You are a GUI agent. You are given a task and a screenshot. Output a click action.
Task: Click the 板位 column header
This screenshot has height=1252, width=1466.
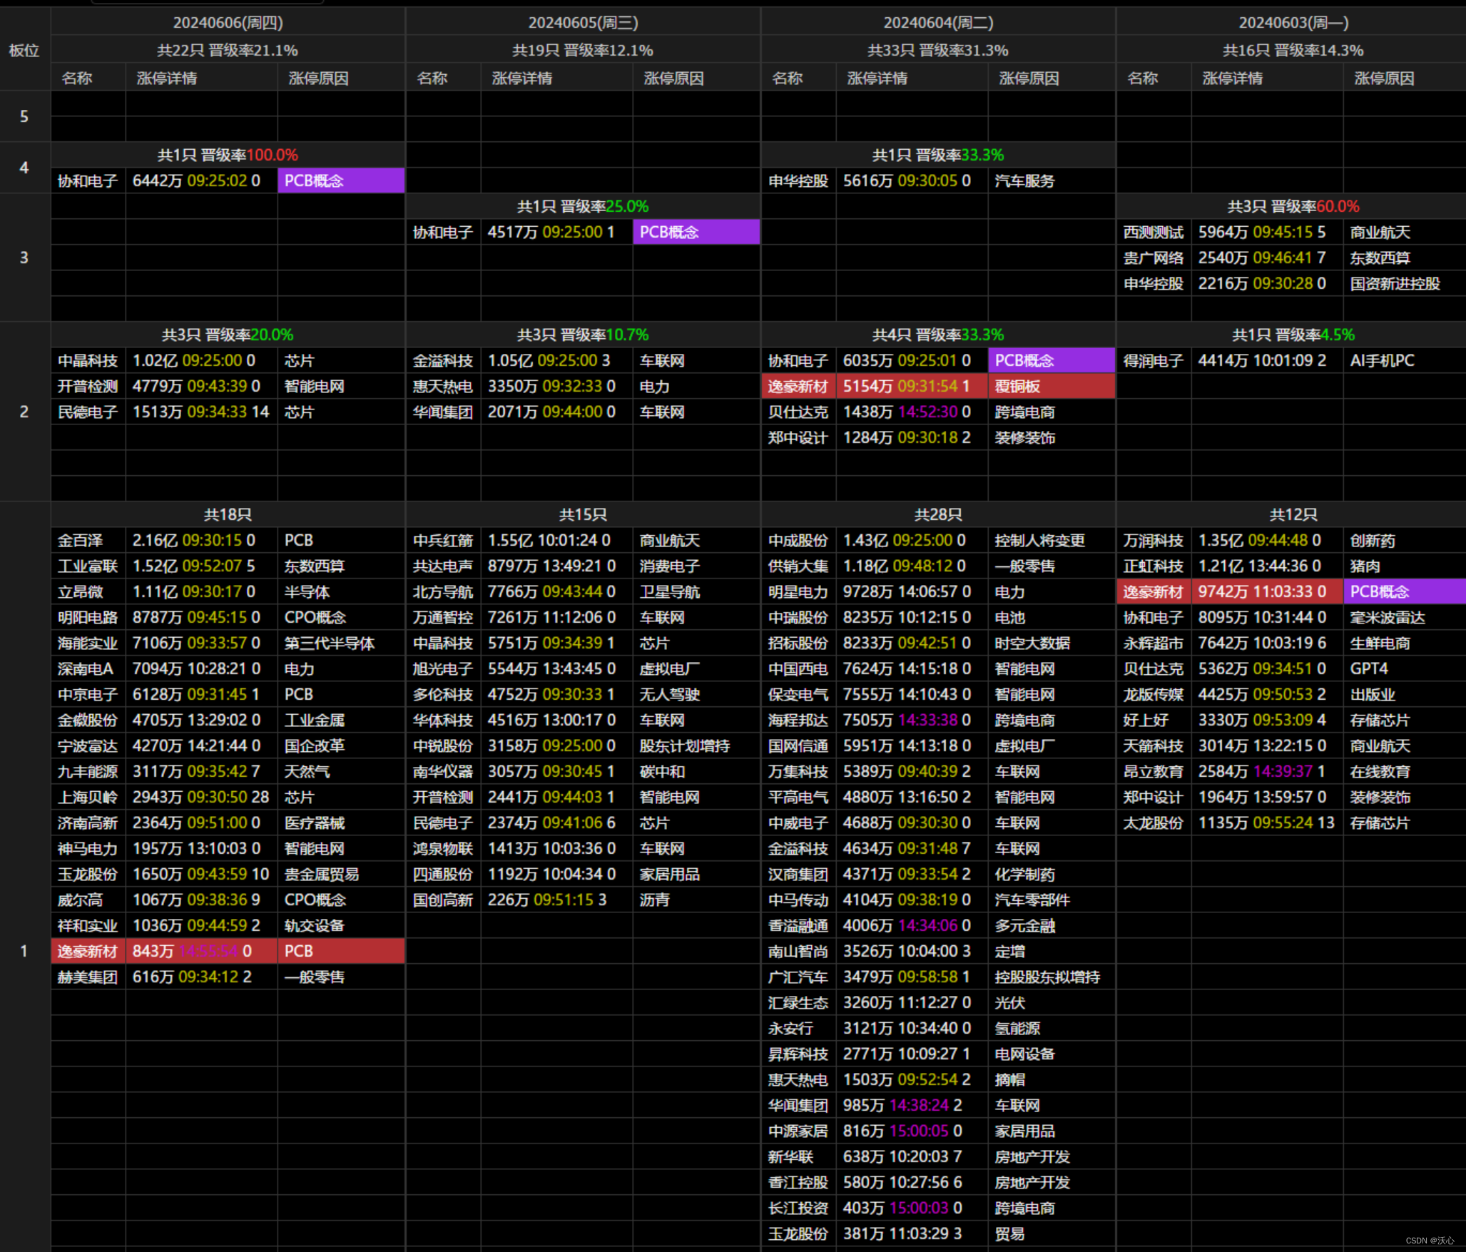[24, 51]
